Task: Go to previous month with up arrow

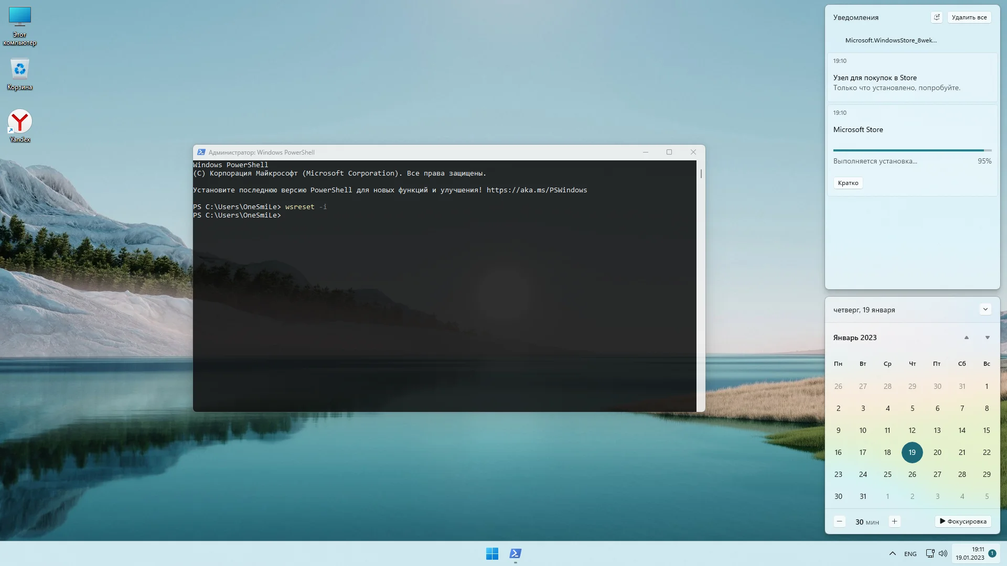Action: click(x=967, y=338)
